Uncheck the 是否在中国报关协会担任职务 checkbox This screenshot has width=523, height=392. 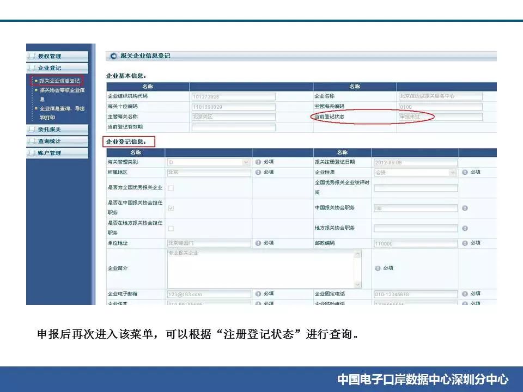171,208
